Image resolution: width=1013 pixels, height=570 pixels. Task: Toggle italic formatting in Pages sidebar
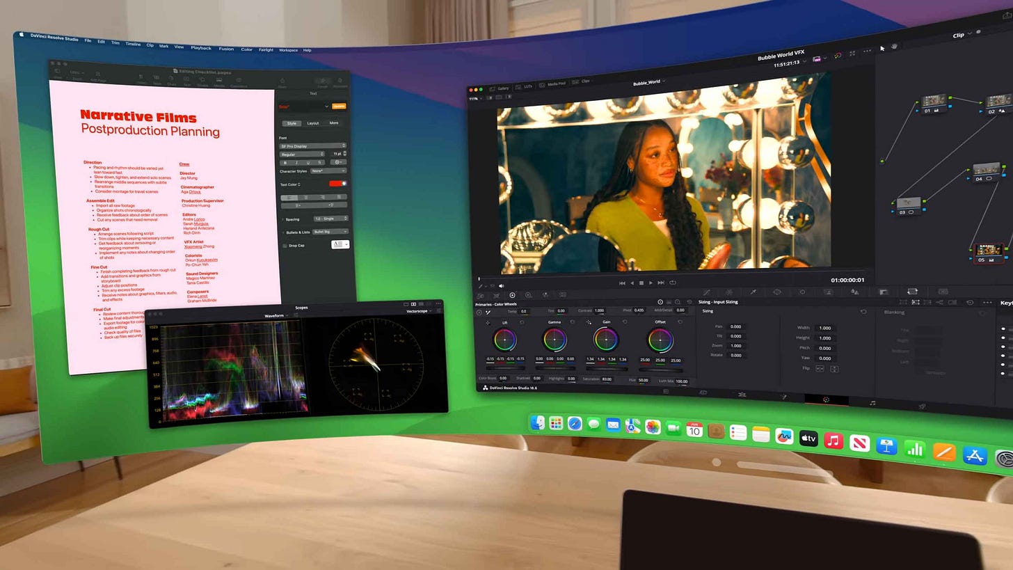tap(297, 162)
